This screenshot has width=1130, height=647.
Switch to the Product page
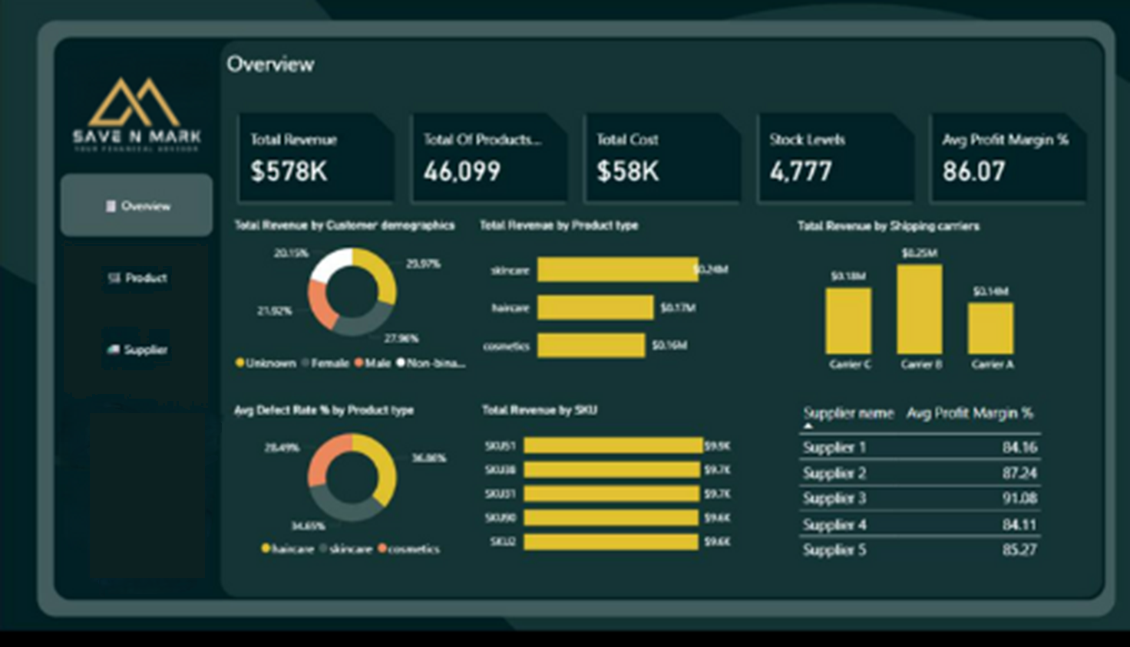click(x=137, y=278)
